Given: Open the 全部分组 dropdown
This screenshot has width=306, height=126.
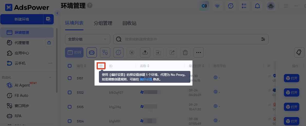Looking at the screenshot, I should click(x=87, y=39).
